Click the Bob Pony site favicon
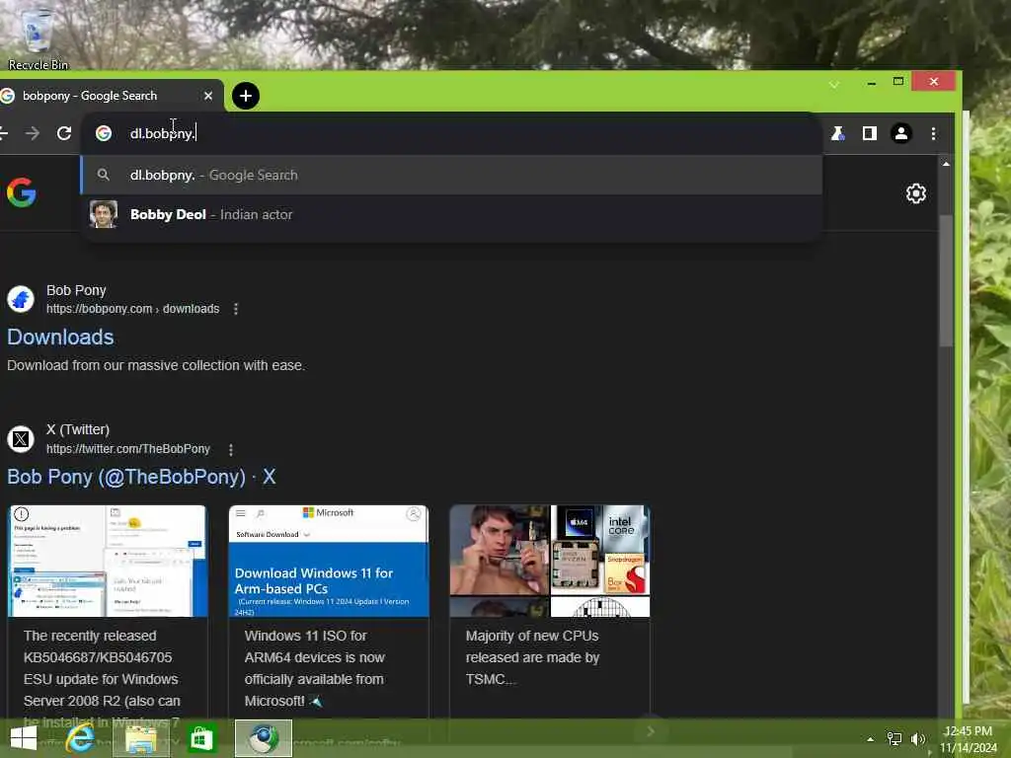1011x758 pixels. coord(21,299)
